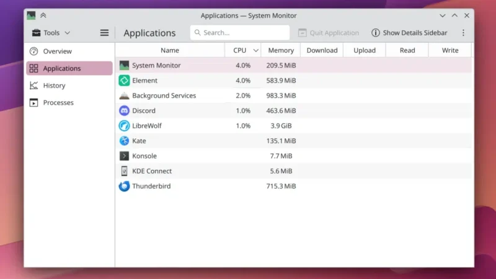Click the Background Services icon
Screen dimensions: 496x279
click(124, 95)
